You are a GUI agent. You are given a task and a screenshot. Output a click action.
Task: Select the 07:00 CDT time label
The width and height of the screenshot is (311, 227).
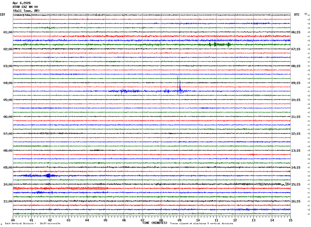8,134
